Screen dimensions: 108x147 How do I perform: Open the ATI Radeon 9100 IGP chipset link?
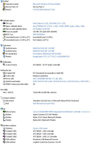[x=41, y=29]
